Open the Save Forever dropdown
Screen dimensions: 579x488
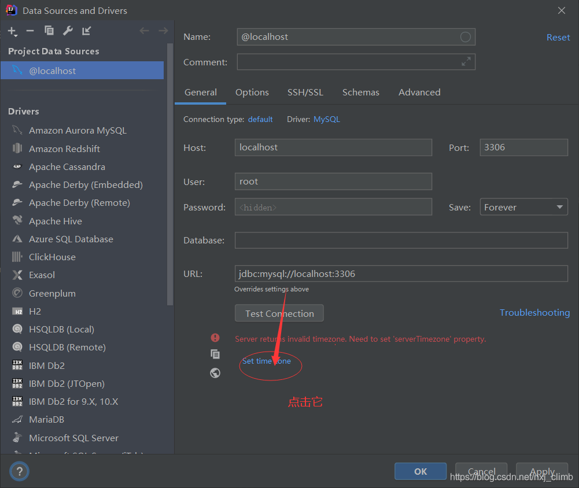[523, 207]
